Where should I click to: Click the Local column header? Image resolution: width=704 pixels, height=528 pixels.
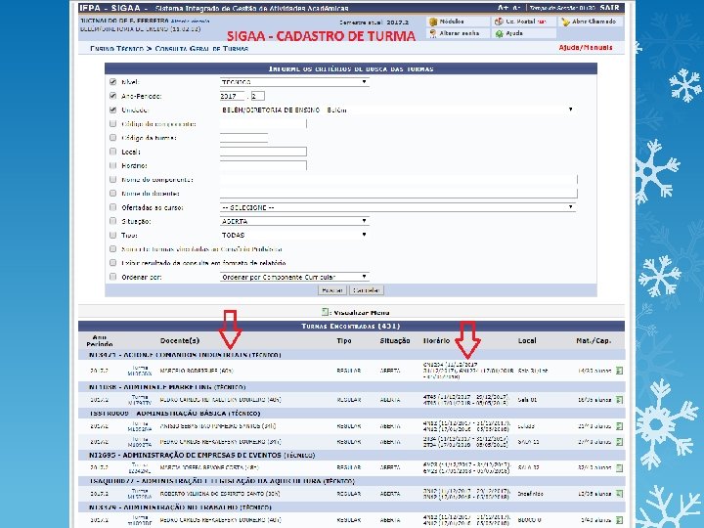[527, 341]
